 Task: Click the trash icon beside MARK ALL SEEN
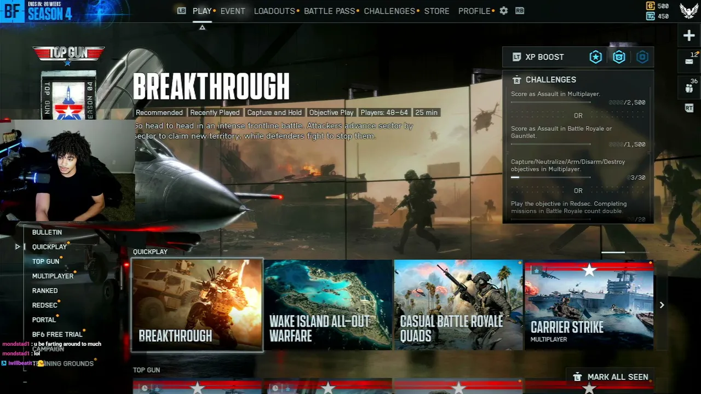click(577, 377)
